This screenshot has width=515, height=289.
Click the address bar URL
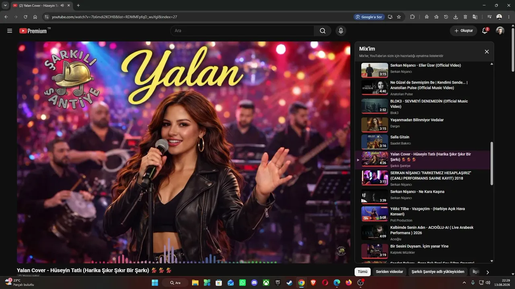114,17
